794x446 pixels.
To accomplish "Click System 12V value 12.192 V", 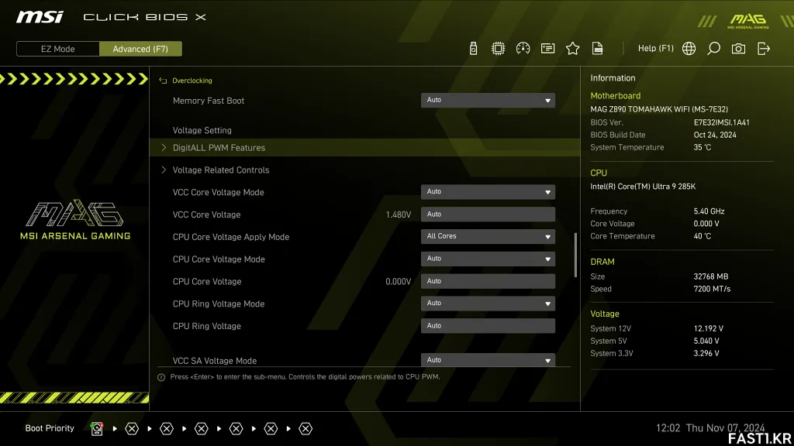I will coord(708,328).
